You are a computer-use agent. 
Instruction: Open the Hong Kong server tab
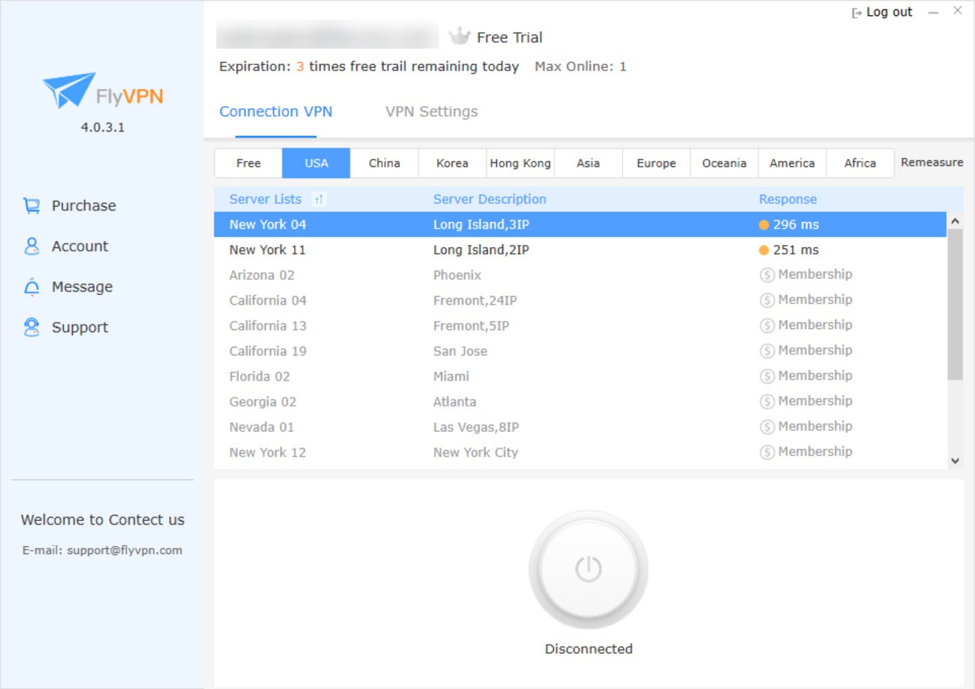(x=520, y=163)
